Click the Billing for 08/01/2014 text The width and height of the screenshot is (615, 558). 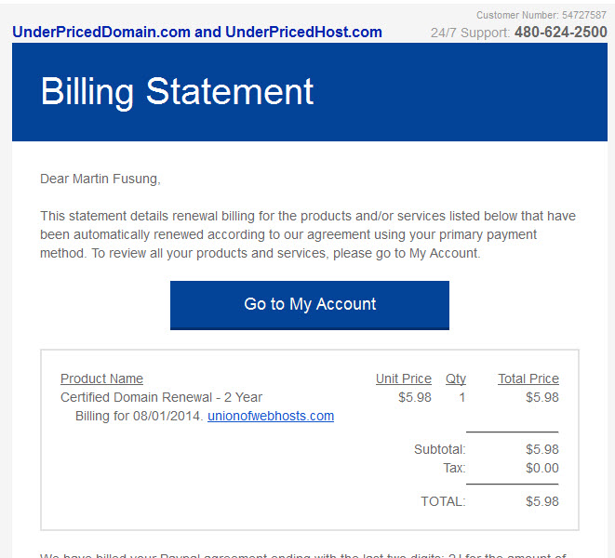[139, 416]
